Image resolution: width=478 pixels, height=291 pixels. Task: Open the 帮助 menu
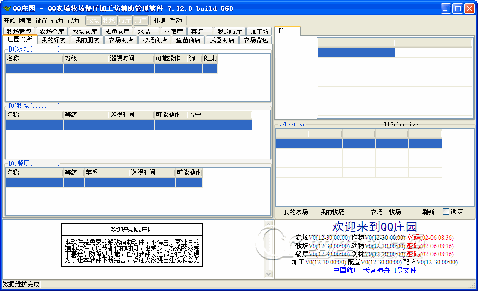pos(73,21)
